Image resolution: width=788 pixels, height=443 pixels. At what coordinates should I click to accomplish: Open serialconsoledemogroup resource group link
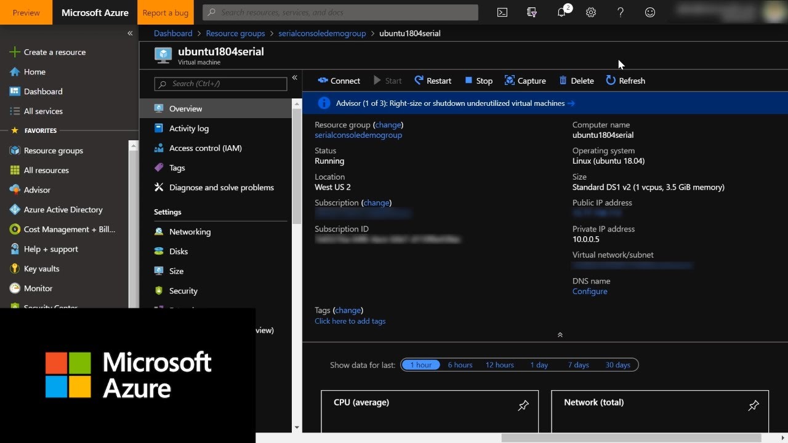coord(358,135)
